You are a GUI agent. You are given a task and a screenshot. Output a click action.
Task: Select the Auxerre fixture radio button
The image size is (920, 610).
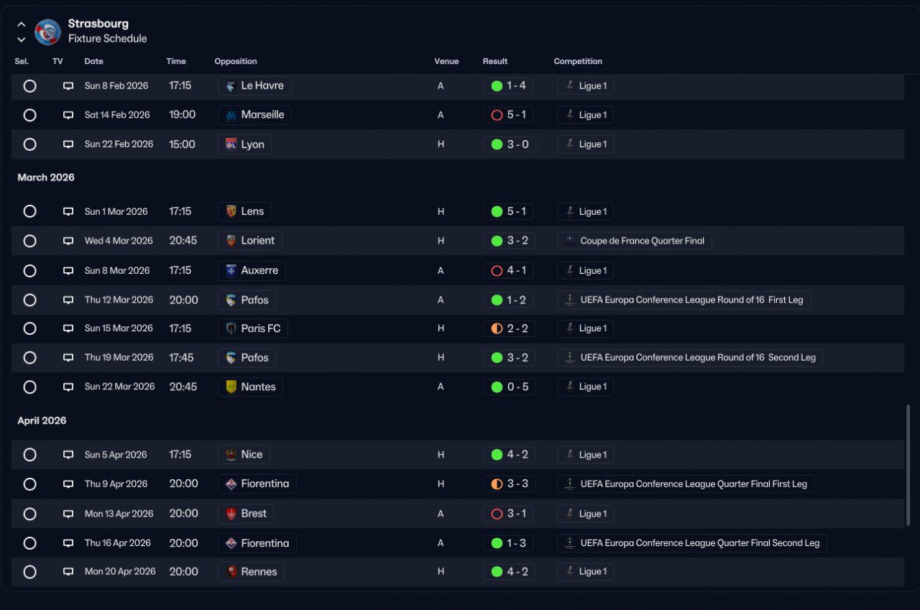click(x=29, y=271)
